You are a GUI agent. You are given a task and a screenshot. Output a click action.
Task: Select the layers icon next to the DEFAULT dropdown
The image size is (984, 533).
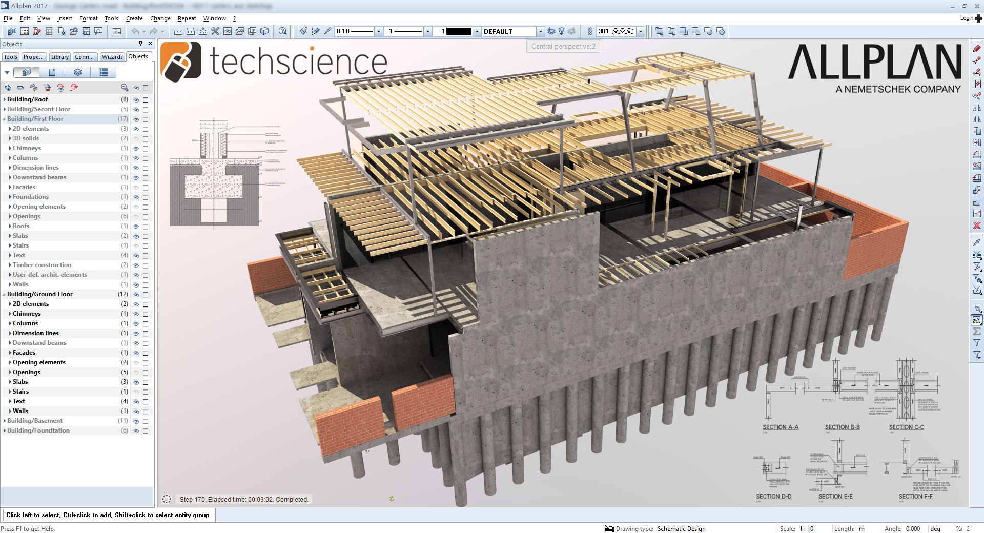coord(551,31)
